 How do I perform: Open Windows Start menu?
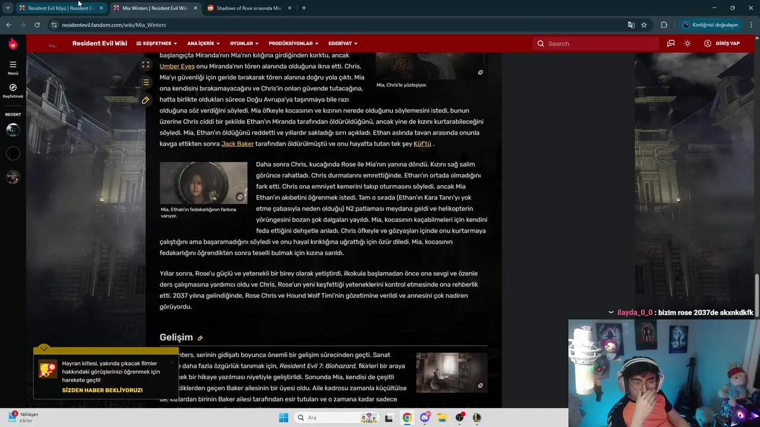[x=284, y=418]
